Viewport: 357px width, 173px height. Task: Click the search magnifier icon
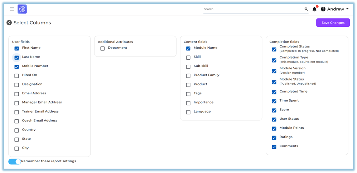tap(306, 9)
